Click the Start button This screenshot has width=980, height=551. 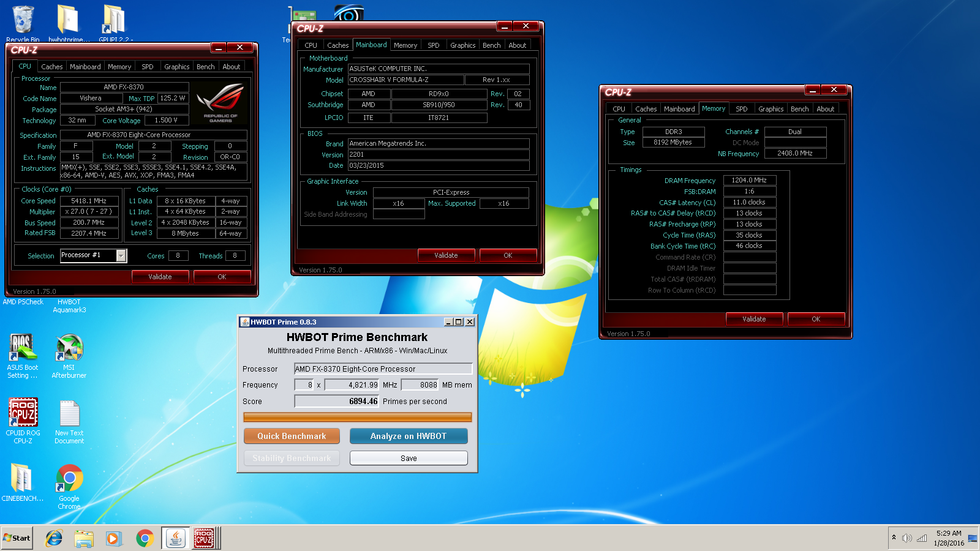(x=17, y=538)
